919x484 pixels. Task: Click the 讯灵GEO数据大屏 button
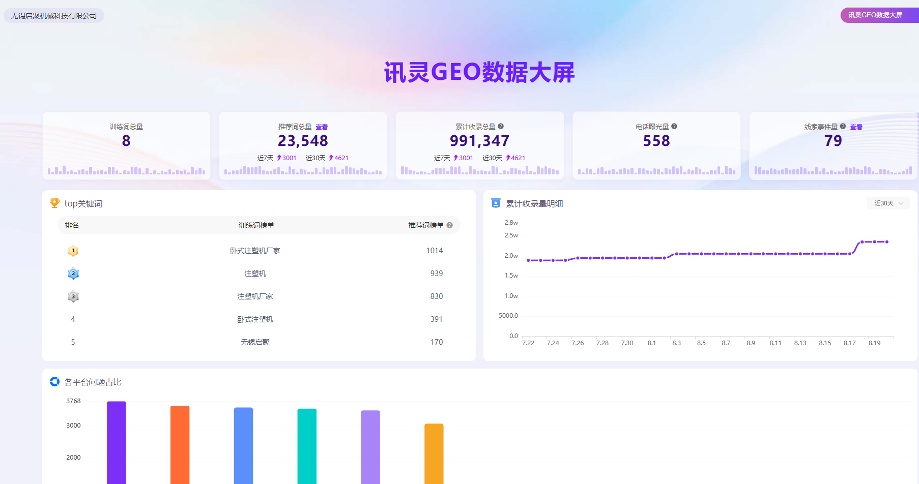[x=879, y=15]
